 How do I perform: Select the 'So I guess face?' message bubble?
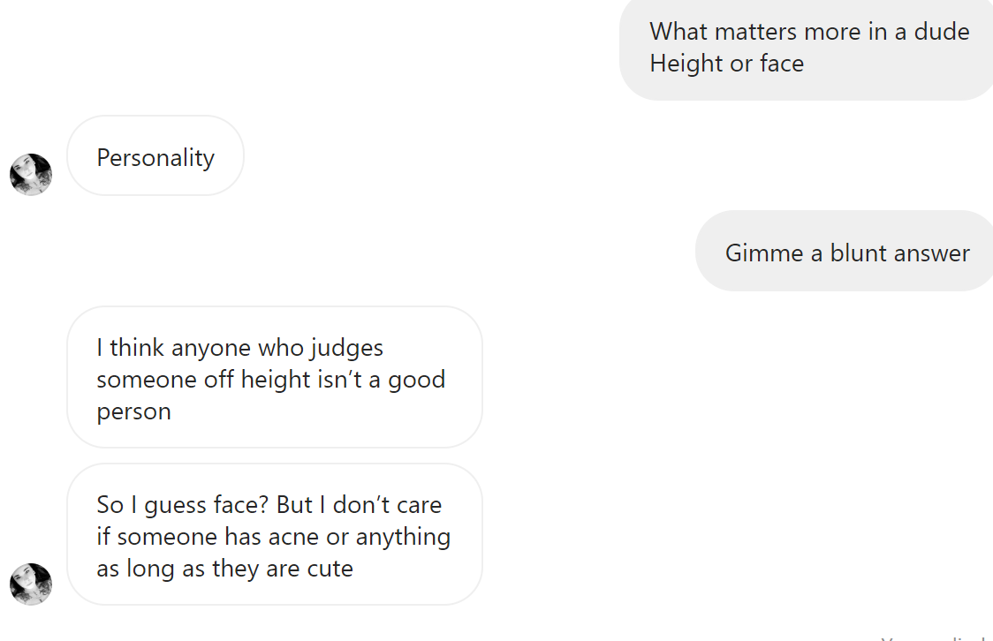275,534
